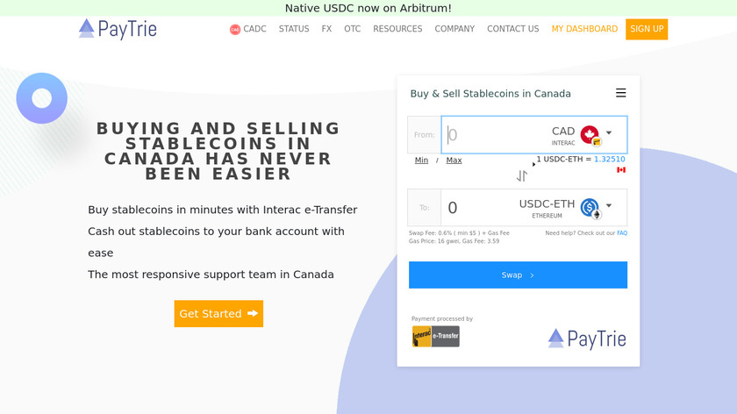Select the Max amount link

[454, 161]
